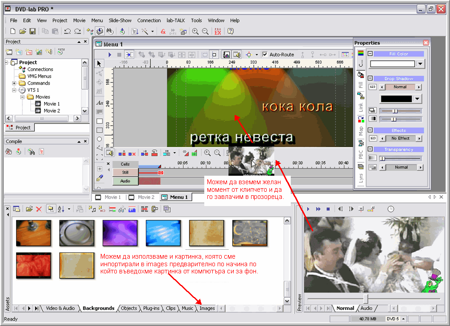Screen dimensions: 450x326
Task: Stop playback in the Preview panel
Action: coord(328,209)
